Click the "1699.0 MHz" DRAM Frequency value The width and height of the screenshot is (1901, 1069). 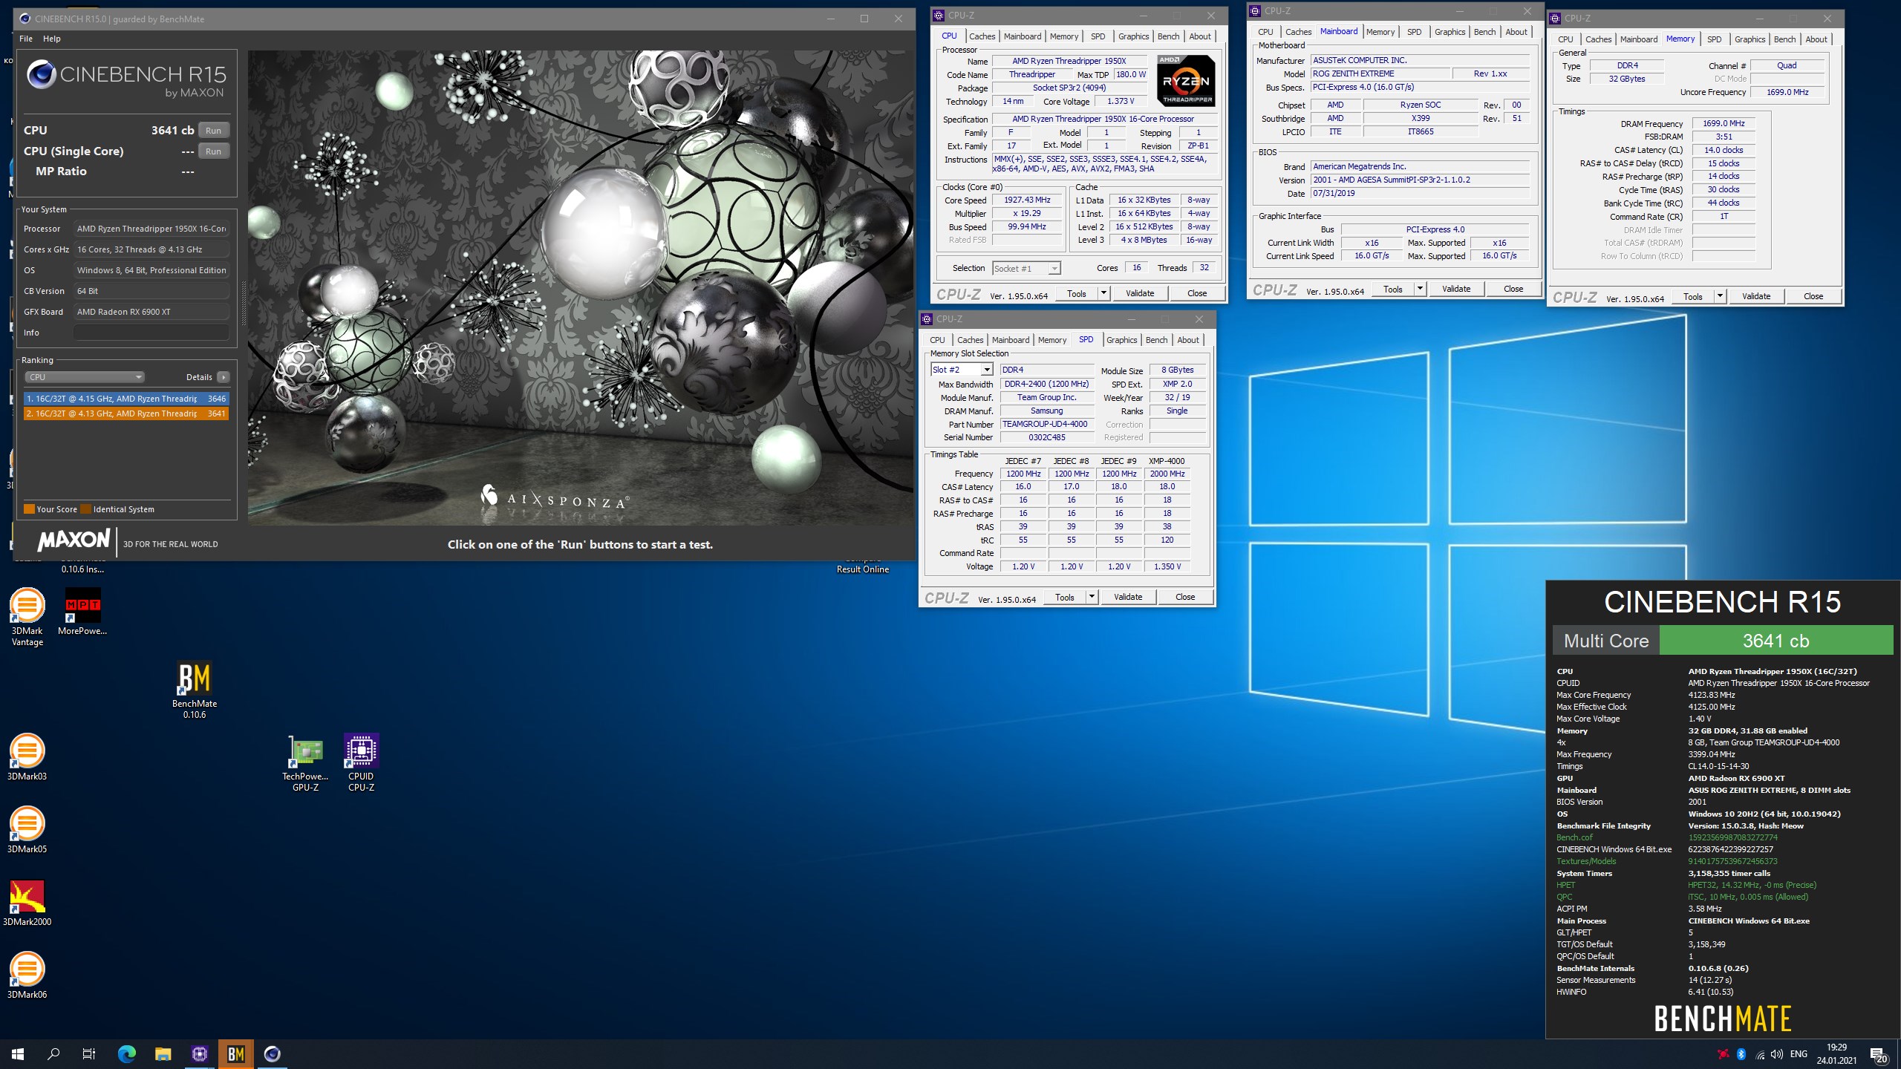pyautogui.click(x=1724, y=123)
